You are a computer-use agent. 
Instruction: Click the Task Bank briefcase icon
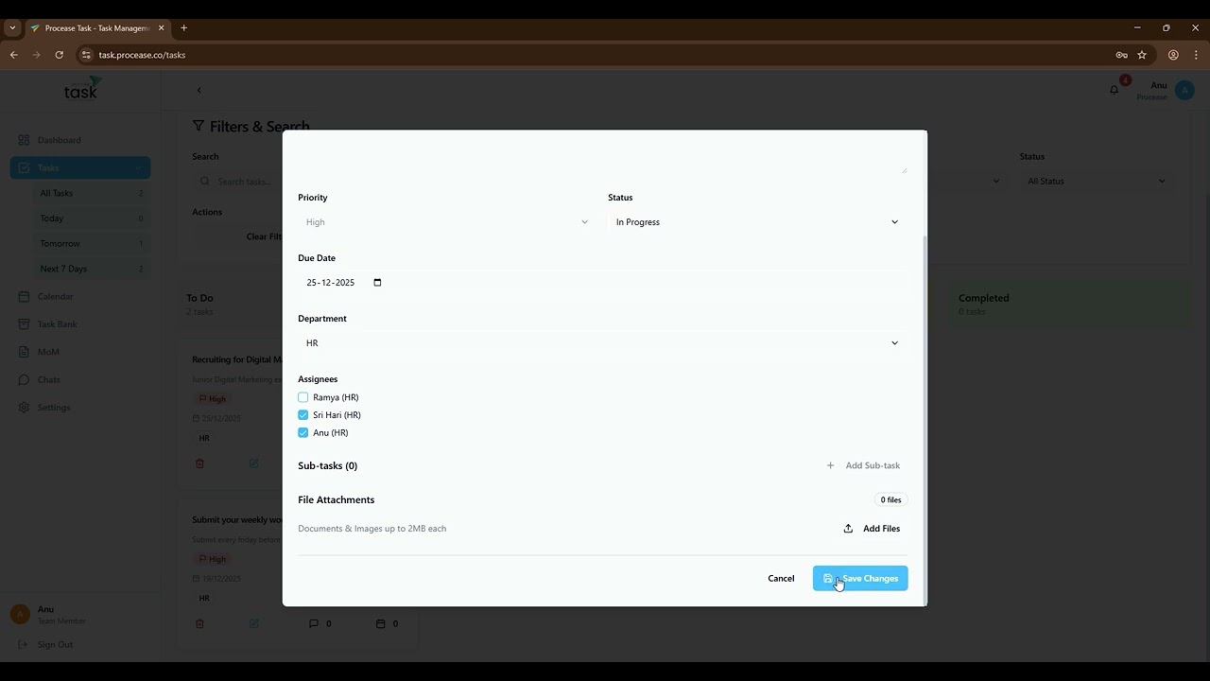24,323
